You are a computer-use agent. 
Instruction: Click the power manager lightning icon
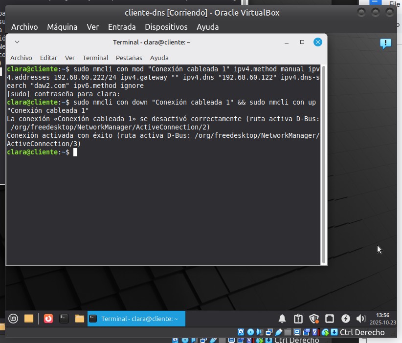click(345, 319)
